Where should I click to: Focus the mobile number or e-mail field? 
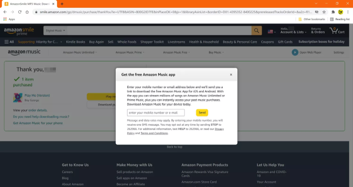pos(156,113)
